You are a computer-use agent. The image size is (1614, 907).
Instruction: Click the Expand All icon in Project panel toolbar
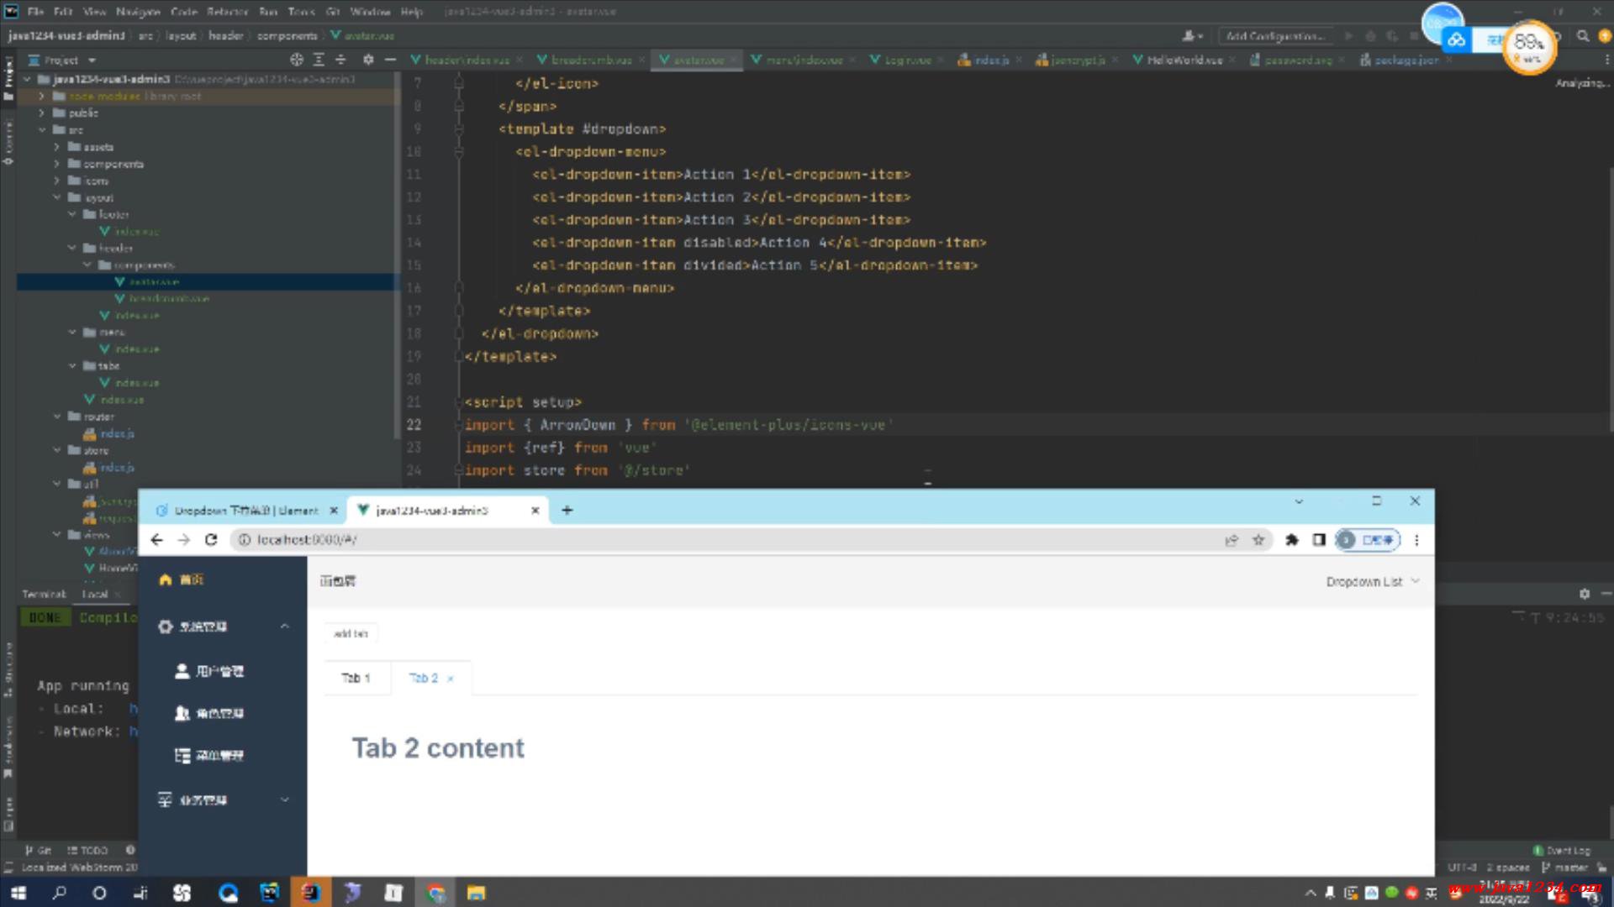[x=319, y=60]
